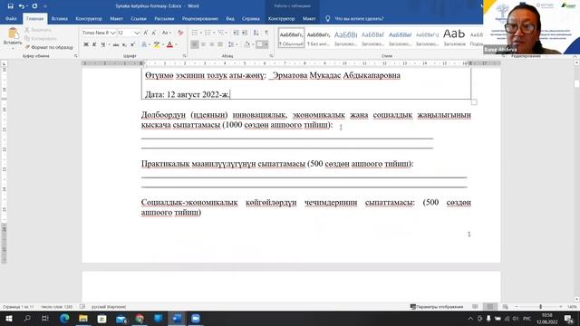Apply red font color
Image resolution: width=580 pixels, height=326 pixels.
(x=169, y=44)
